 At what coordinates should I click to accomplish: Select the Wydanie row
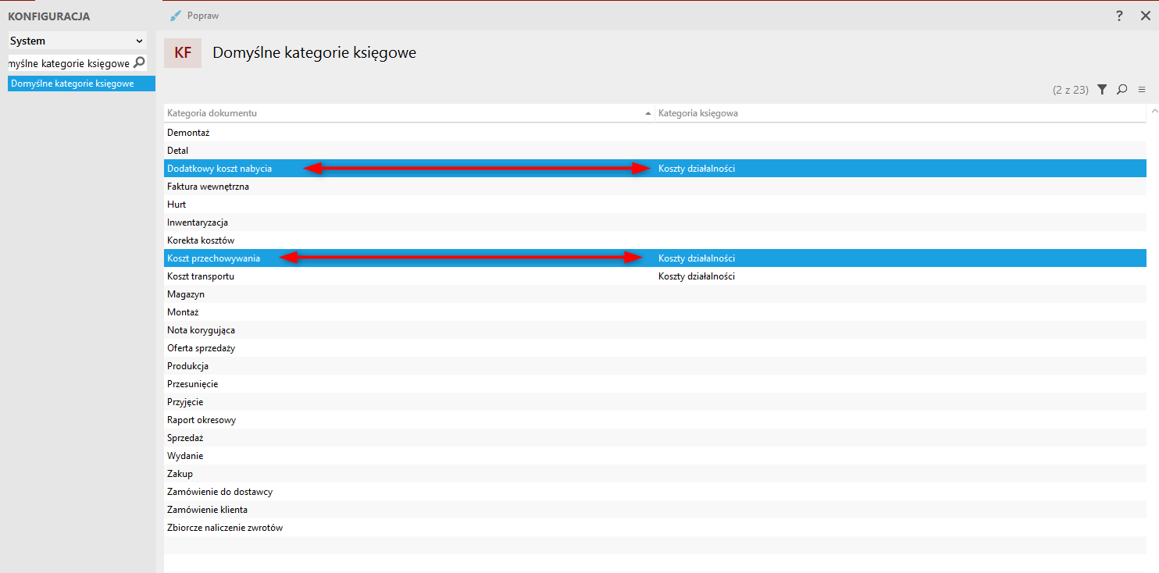[655, 456]
